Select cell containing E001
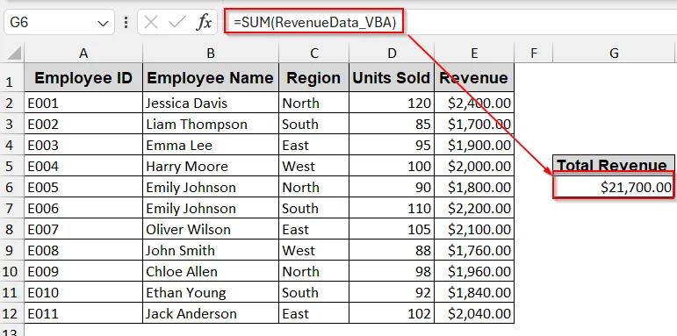This screenshot has width=677, height=336. [83, 103]
